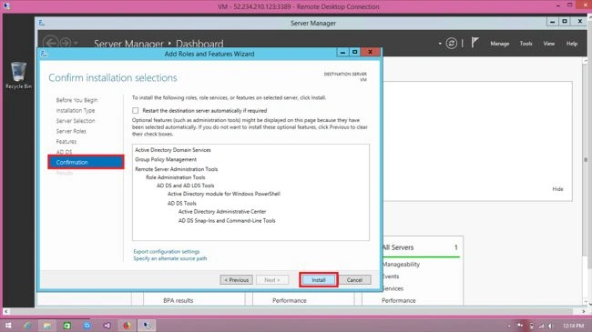
Task: Click AD DS Snap-Ins and Command-Line Tools
Action: pyautogui.click(x=227, y=221)
